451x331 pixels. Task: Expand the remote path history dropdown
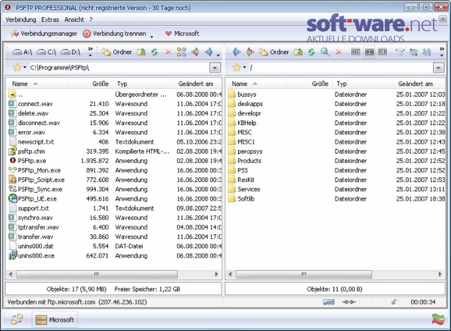(438, 68)
